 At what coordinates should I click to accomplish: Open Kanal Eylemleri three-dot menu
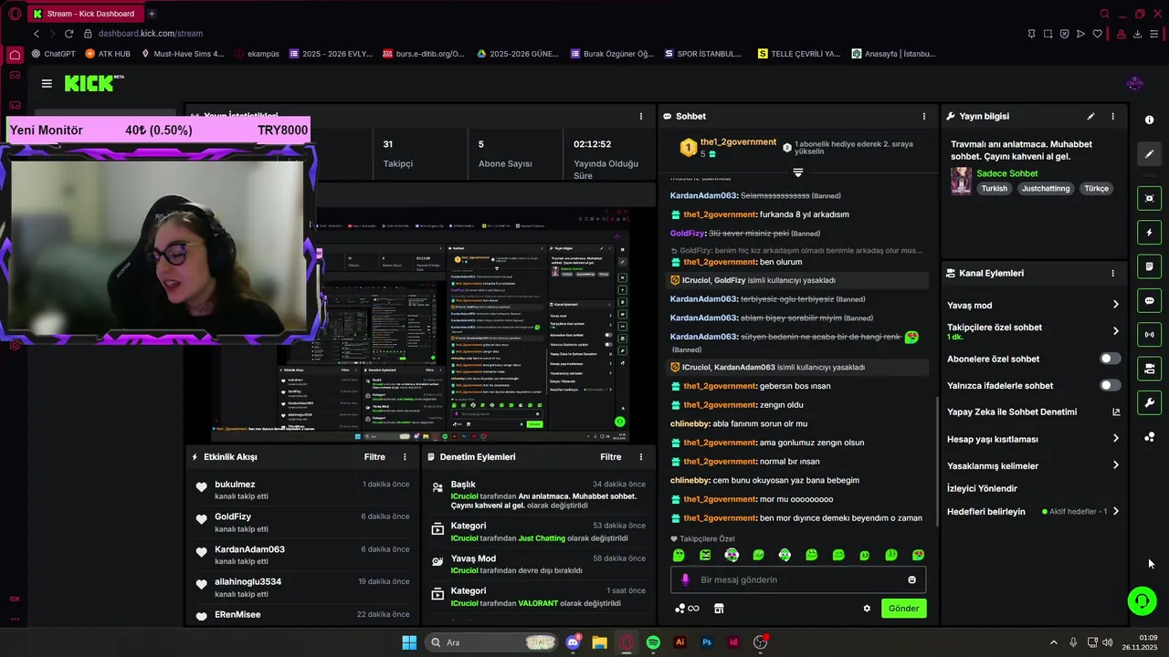(x=1112, y=273)
